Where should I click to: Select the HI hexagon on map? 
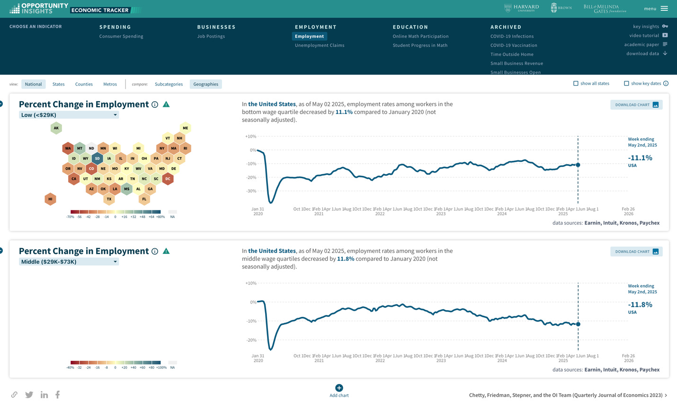(50, 199)
